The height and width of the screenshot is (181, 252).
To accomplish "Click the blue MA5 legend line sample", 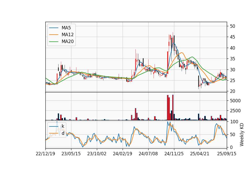I will pyautogui.click(x=54, y=28).
